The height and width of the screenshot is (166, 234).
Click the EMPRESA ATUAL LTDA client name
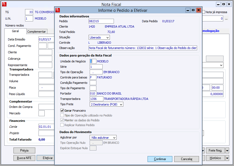119,27
